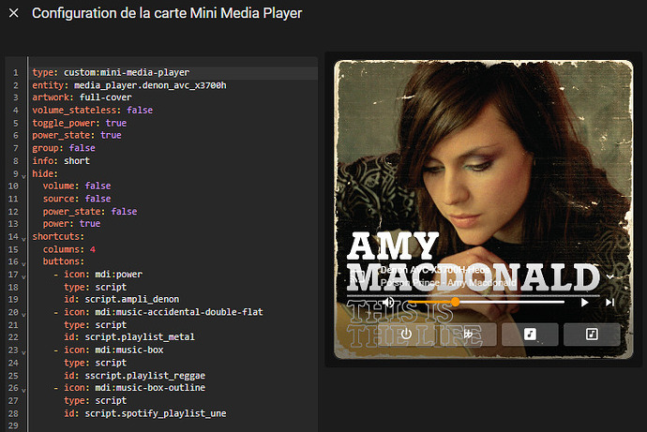Close the Mini Media Player configuration dialog

tap(14, 13)
